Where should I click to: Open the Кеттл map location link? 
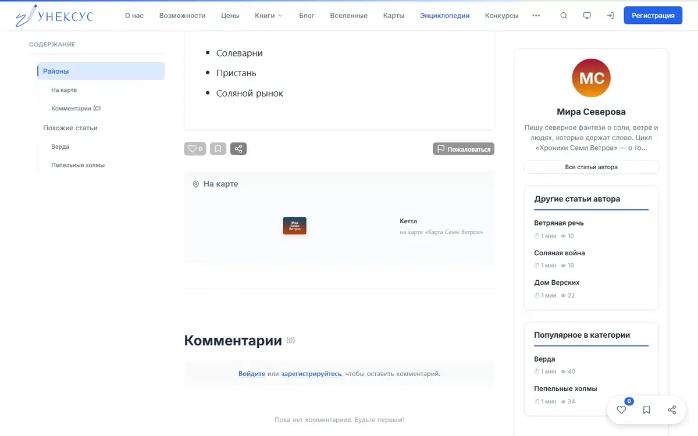408,221
